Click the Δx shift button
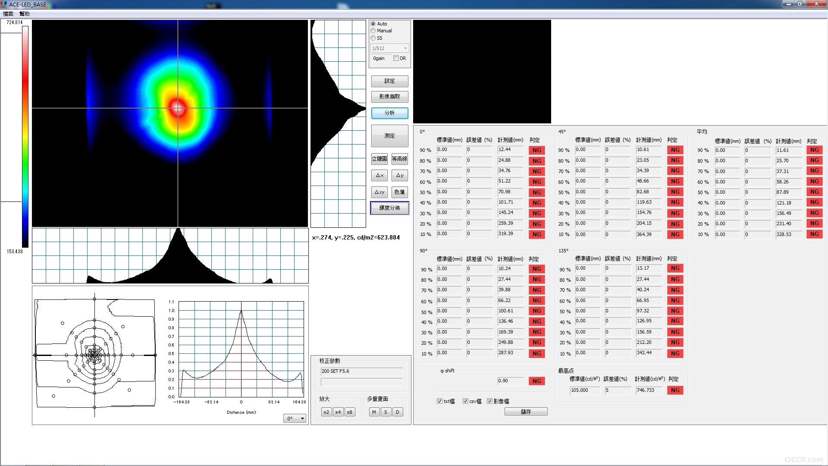This screenshot has width=828, height=466. pyautogui.click(x=379, y=176)
